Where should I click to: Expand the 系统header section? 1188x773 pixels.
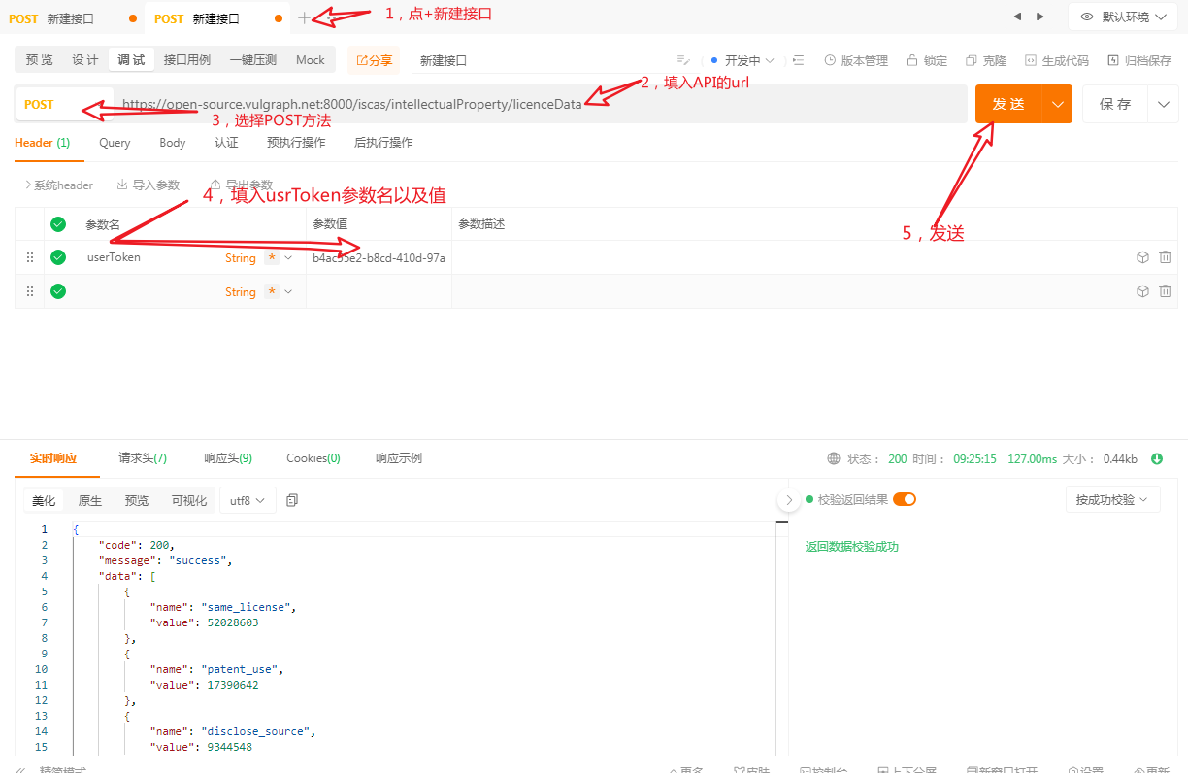point(58,185)
